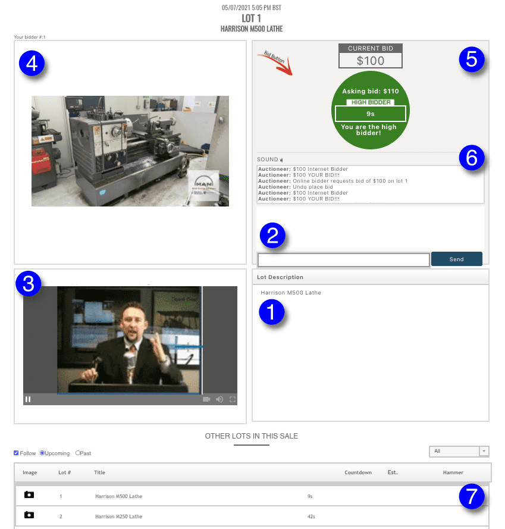The height and width of the screenshot is (529, 505).
Task: Pause the live video stream
Action: click(x=27, y=399)
